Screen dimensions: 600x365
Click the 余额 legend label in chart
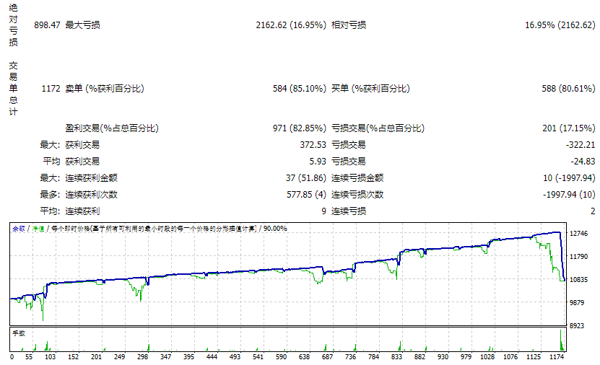(x=18, y=229)
